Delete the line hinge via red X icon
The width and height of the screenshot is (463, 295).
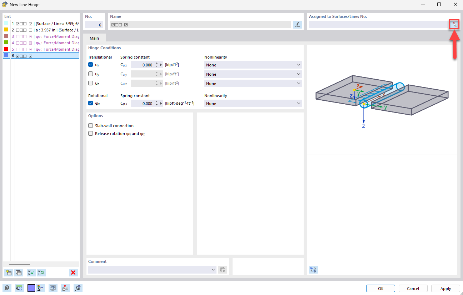click(73, 272)
